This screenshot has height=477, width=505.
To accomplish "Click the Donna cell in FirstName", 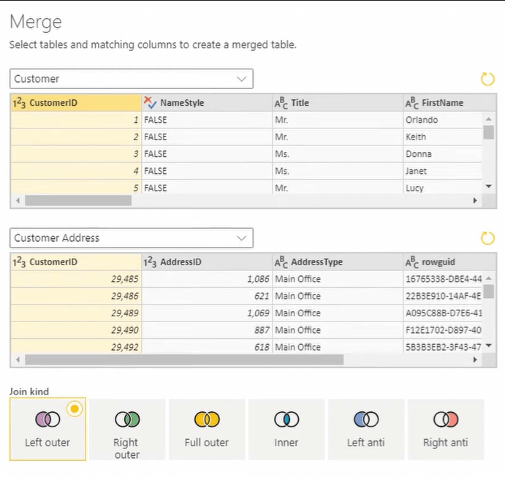I will coord(443,154).
